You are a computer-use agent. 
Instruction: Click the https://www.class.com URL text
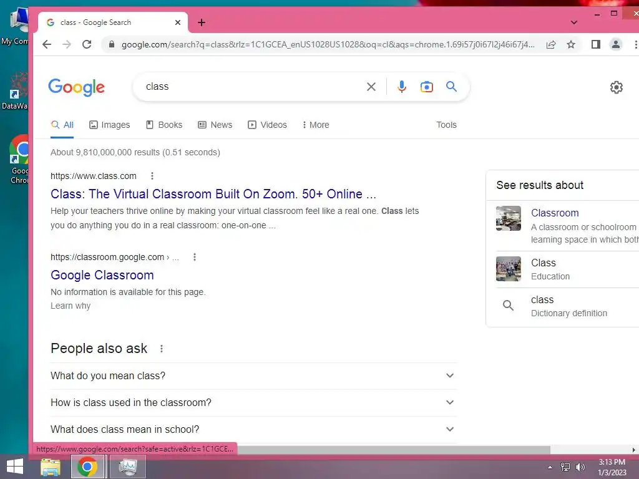[x=94, y=176]
